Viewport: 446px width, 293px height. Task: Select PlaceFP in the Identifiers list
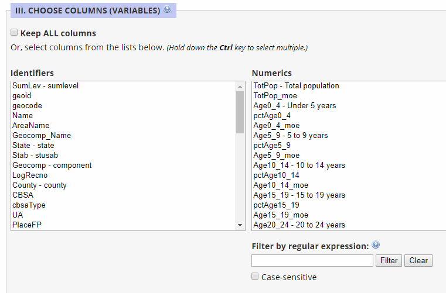27,225
